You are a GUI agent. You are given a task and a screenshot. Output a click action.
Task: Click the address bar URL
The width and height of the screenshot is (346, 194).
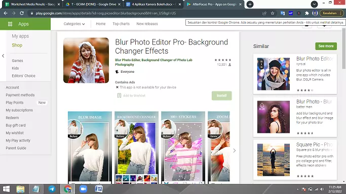pyautogui.click(x=106, y=13)
